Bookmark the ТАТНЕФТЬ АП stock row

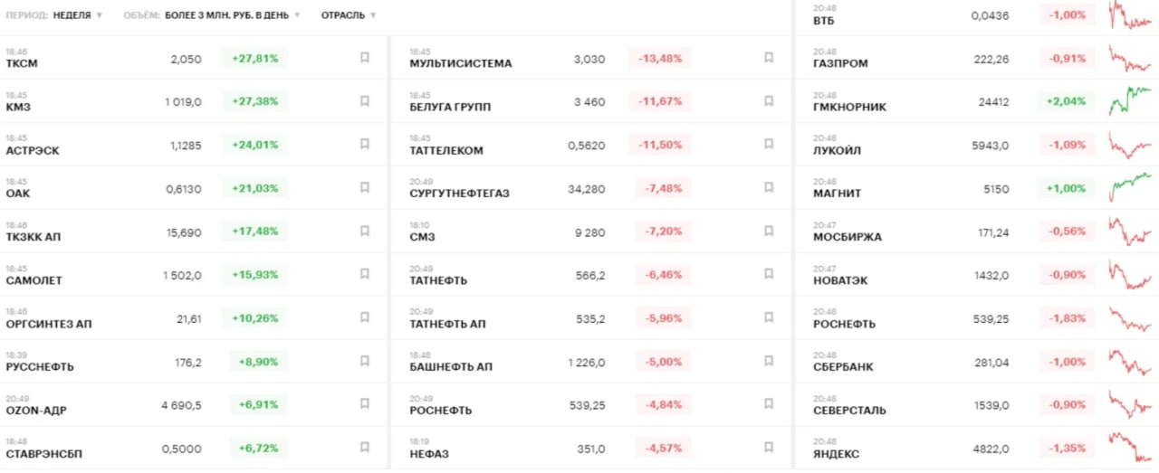tap(769, 317)
